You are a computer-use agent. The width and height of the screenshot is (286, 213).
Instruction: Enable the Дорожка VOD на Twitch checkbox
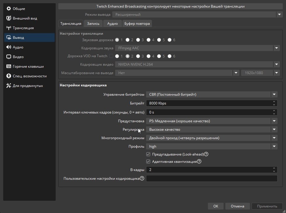(x=111, y=56)
